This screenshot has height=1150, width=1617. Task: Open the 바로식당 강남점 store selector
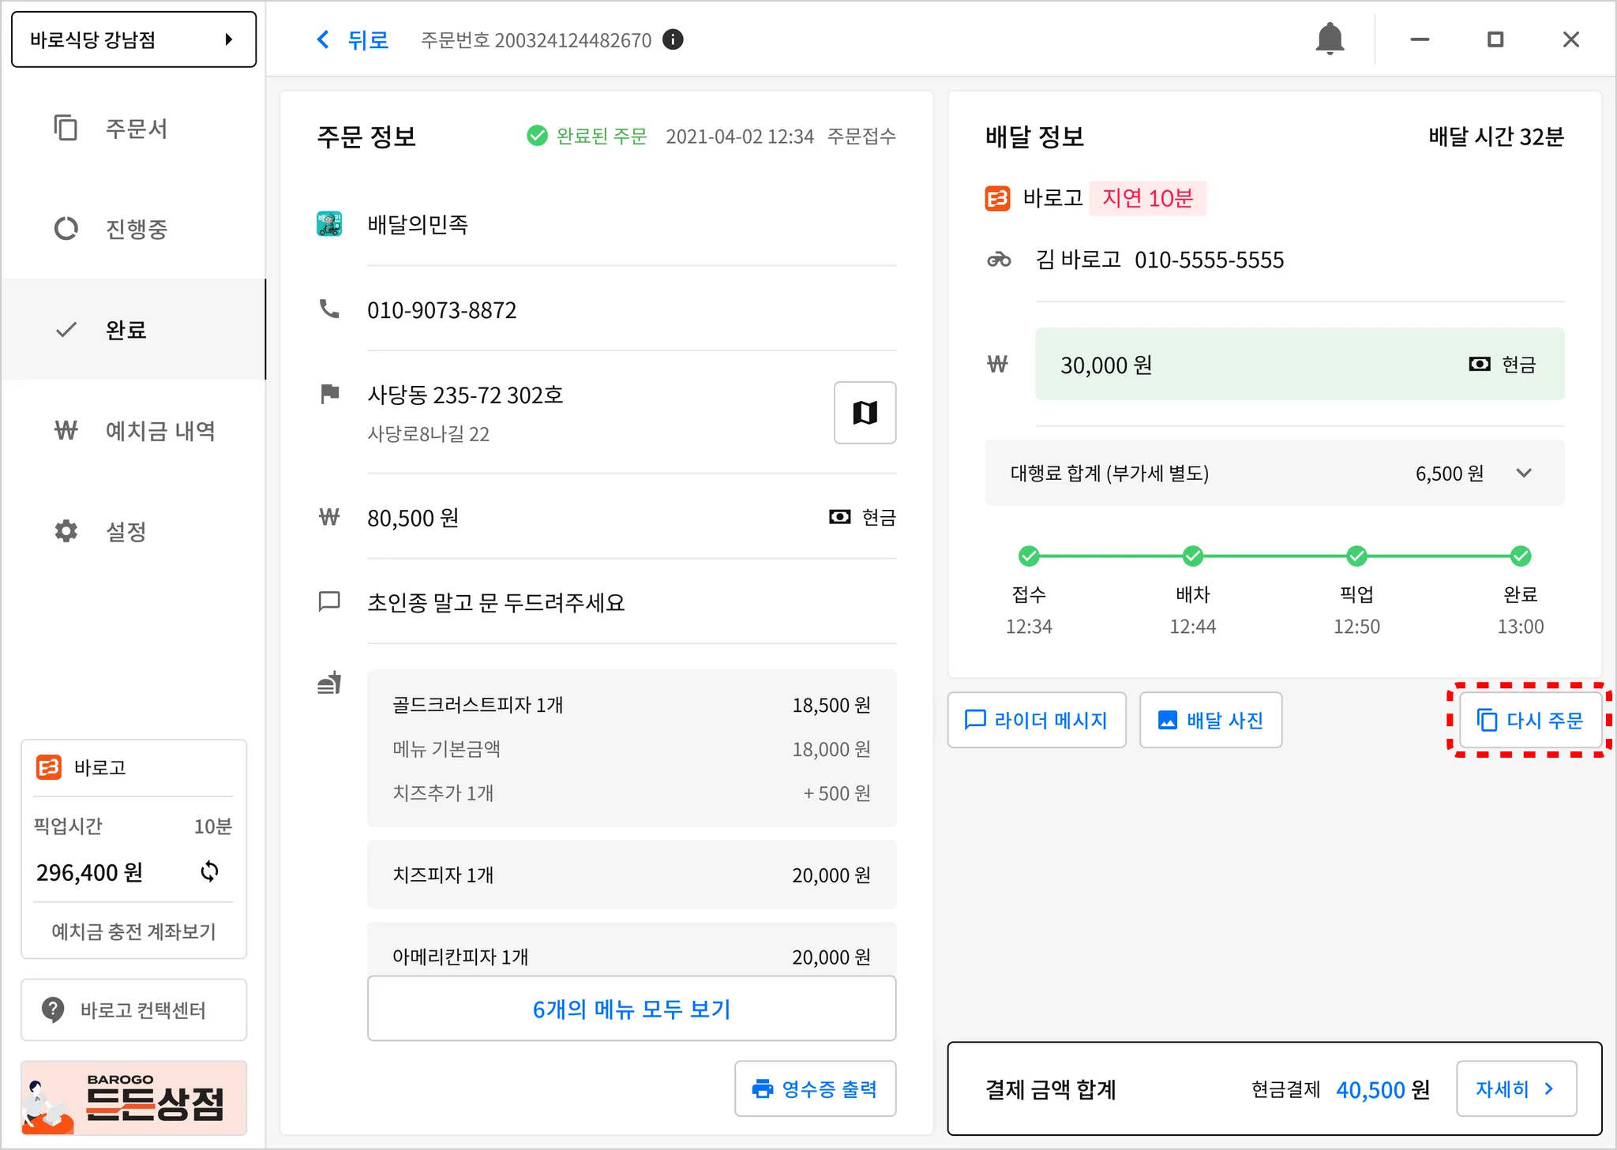(x=133, y=39)
